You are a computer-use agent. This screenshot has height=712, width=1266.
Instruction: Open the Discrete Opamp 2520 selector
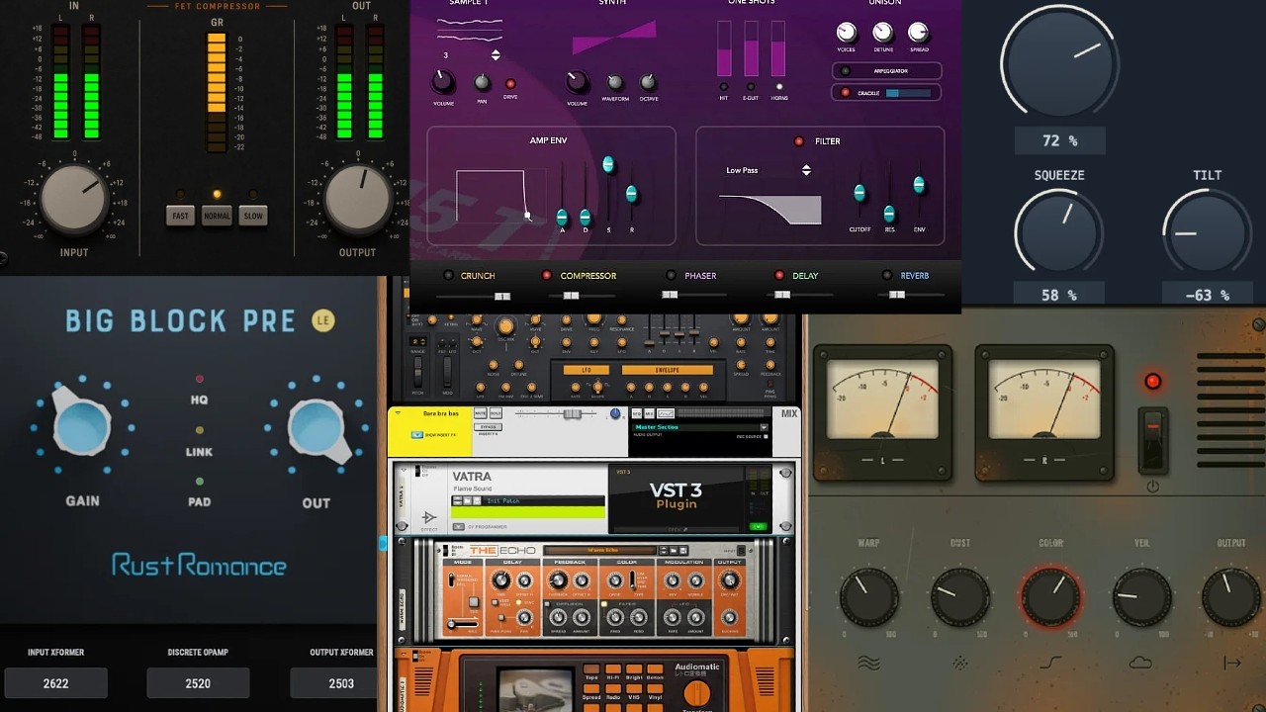(198, 683)
